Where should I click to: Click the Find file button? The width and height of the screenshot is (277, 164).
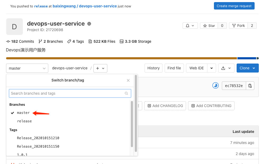[x=174, y=68]
